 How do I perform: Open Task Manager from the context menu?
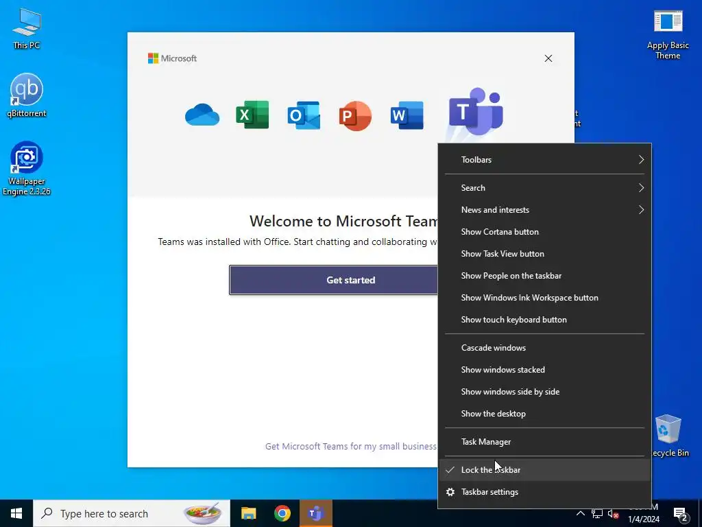coord(545,442)
